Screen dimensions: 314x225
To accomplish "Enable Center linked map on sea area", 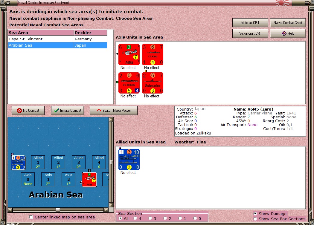I will [31, 217].
